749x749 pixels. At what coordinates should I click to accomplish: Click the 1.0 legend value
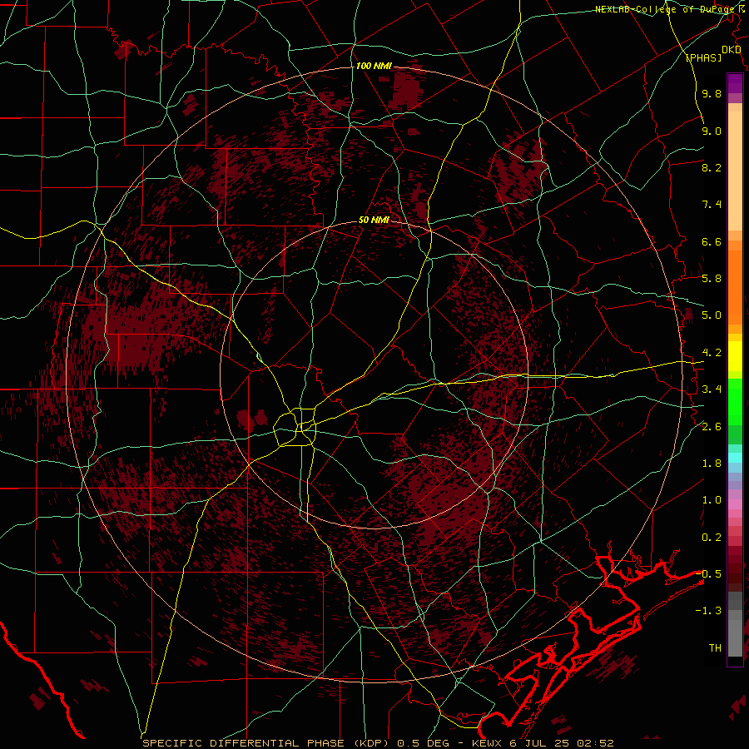712,500
